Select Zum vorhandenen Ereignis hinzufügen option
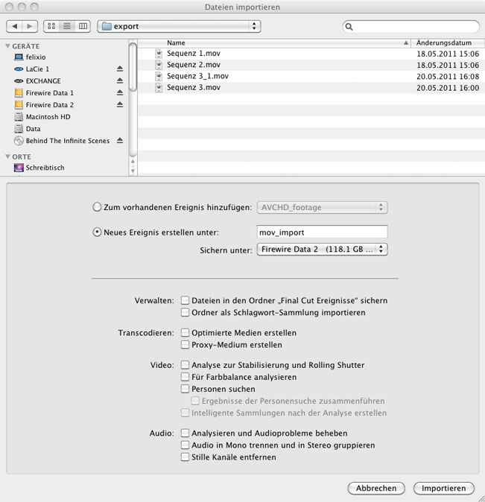Viewport: 485px width, 502px height. [97, 207]
